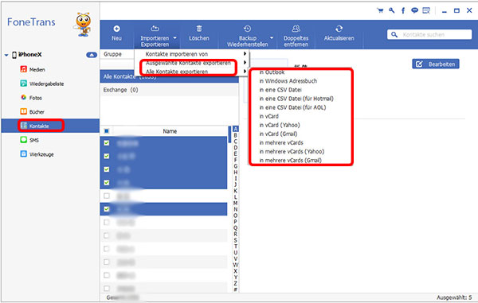Screen dimensions: 478x303
Task: Expand Alle Kontakte exportieren submenu arrow
Action: click(245, 72)
